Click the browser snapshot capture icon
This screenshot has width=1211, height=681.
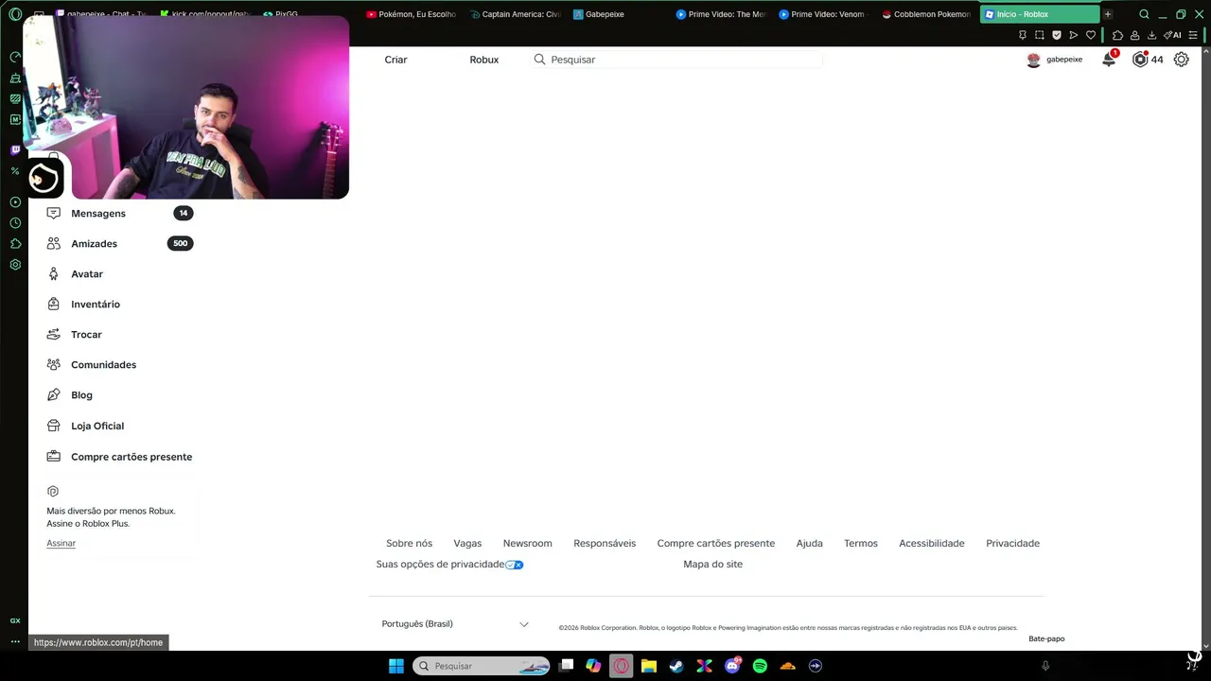[1039, 35]
